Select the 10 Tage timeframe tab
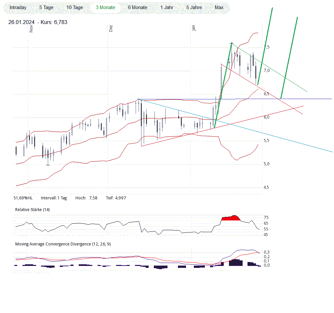The image size is (334, 313). [x=74, y=8]
